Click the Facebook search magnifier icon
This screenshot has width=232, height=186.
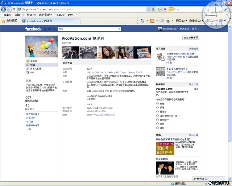(119, 29)
